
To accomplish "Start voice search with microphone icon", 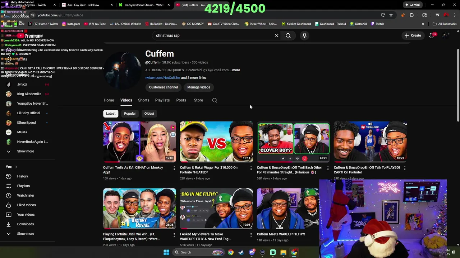I will pyautogui.click(x=304, y=35).
